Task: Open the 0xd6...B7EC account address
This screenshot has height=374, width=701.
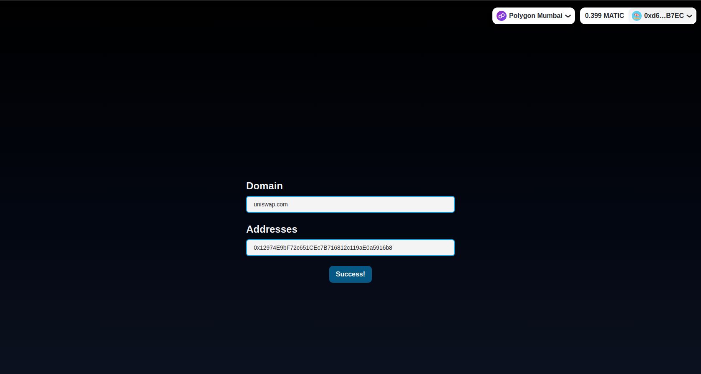Action: (663, 16)
